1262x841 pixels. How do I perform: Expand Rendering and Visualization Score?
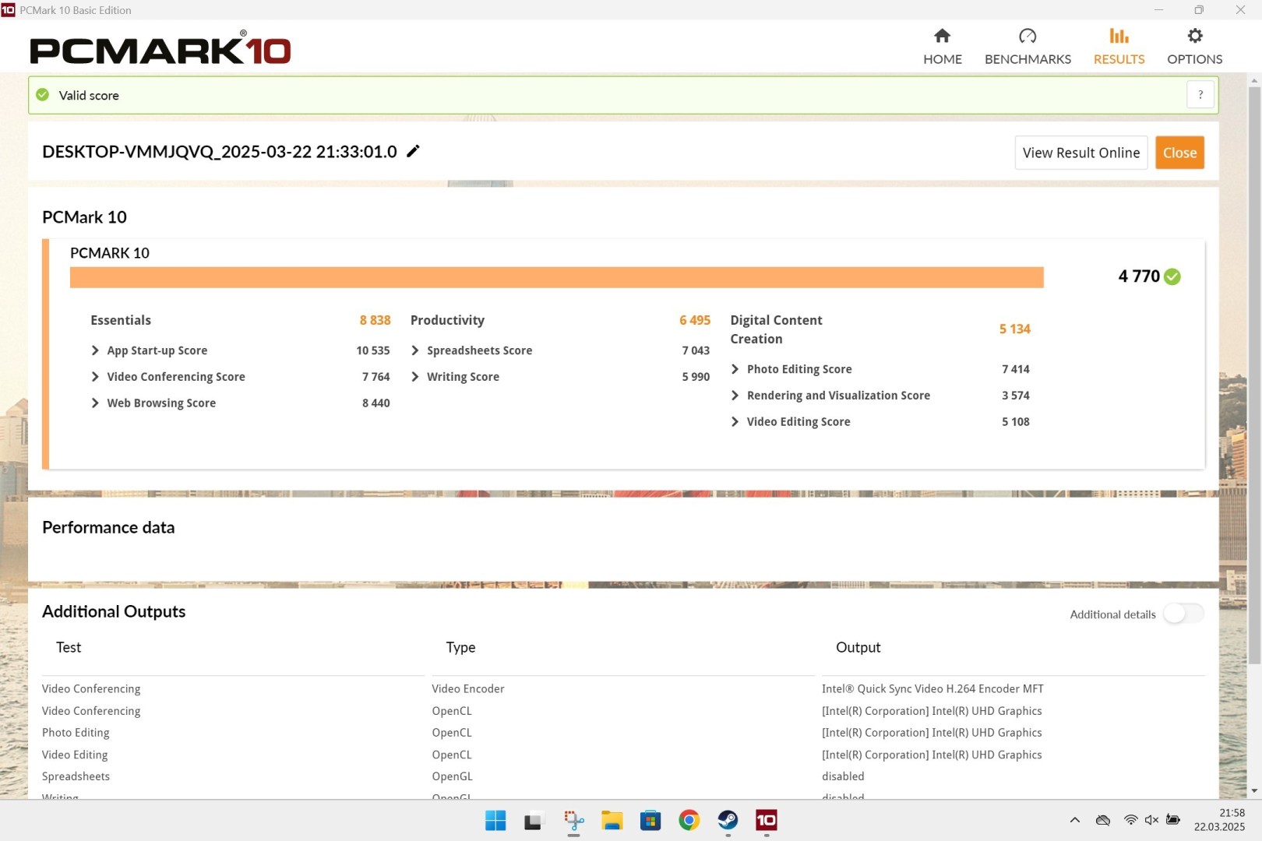[735, 396]
